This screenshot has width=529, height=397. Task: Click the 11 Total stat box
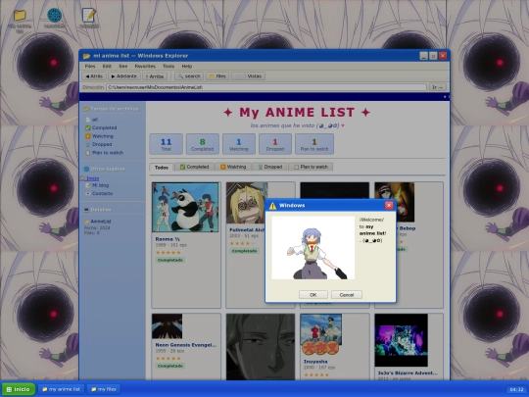166,144
